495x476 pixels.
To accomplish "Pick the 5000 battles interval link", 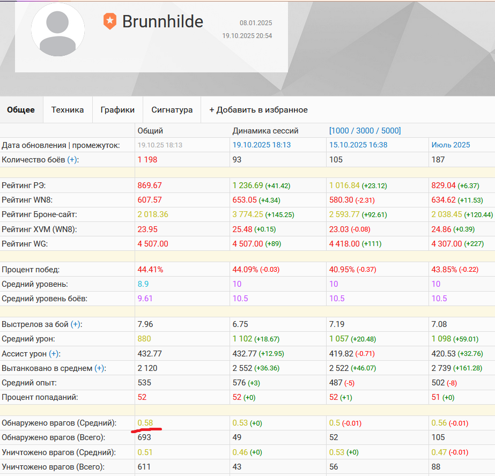I will 389,131.
